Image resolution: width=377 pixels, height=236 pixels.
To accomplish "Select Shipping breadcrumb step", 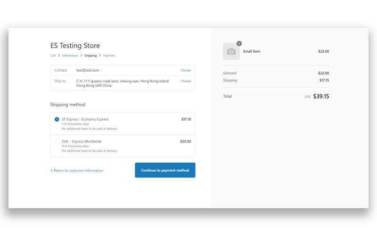I will (90, 56).
